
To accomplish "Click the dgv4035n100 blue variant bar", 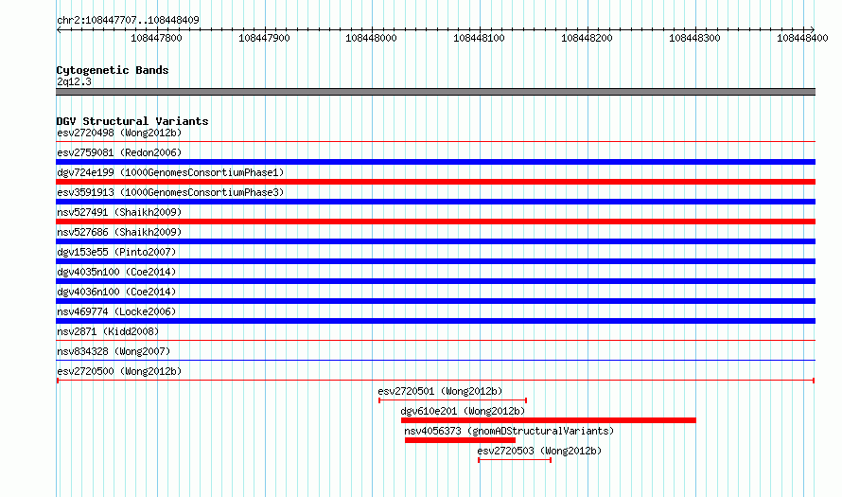I will point(435,281).
